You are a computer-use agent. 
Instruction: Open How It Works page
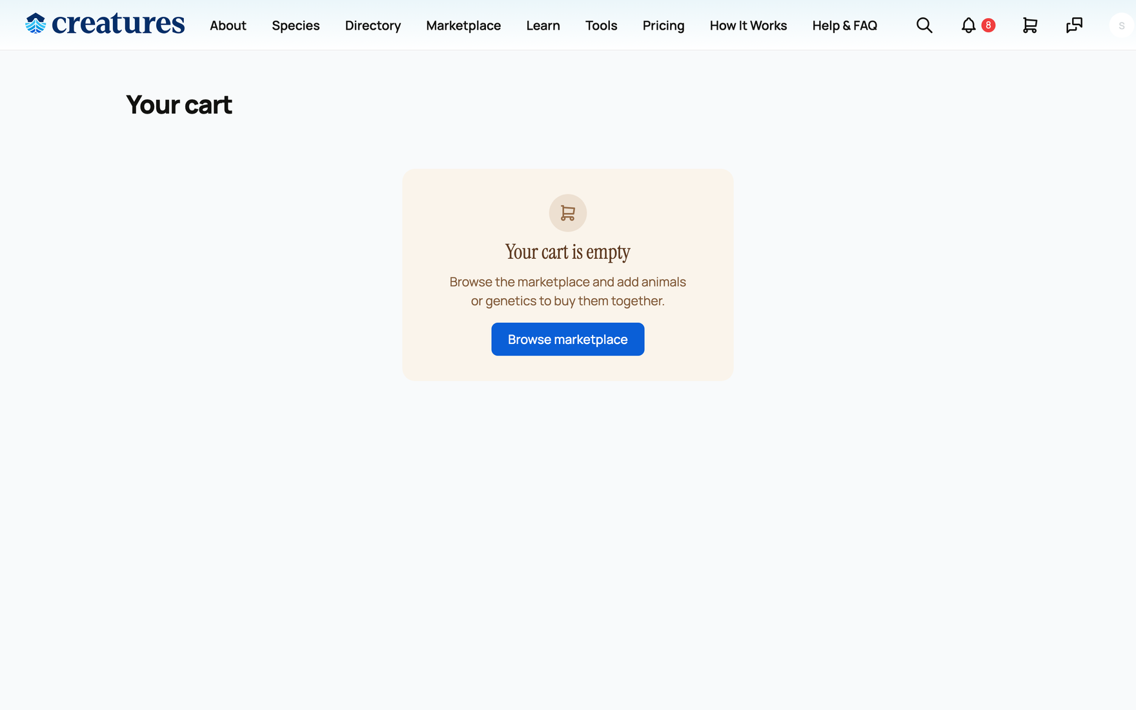tap(748, 26)
